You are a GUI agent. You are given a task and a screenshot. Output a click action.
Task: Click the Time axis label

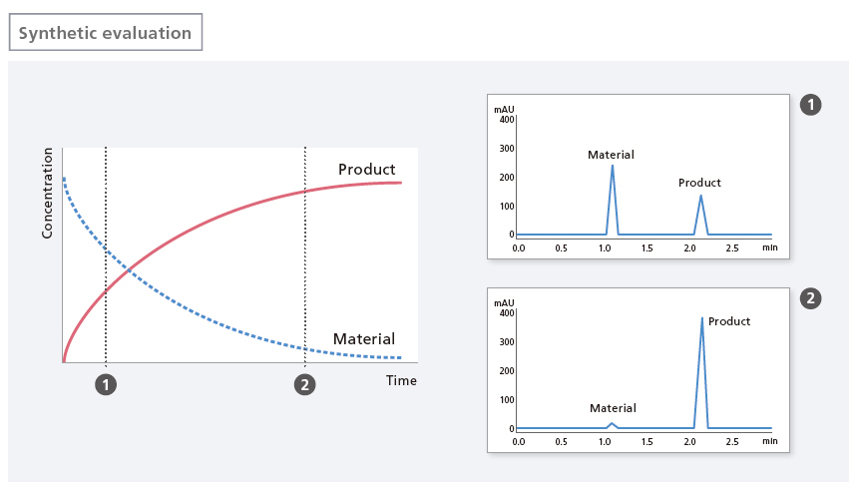[x=401, y=380]
